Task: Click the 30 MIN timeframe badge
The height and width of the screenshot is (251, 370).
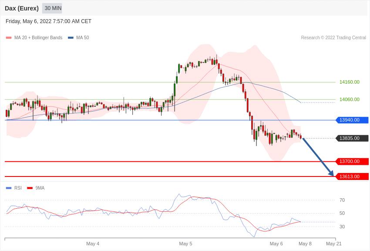Action: click(x=52, y=8)
